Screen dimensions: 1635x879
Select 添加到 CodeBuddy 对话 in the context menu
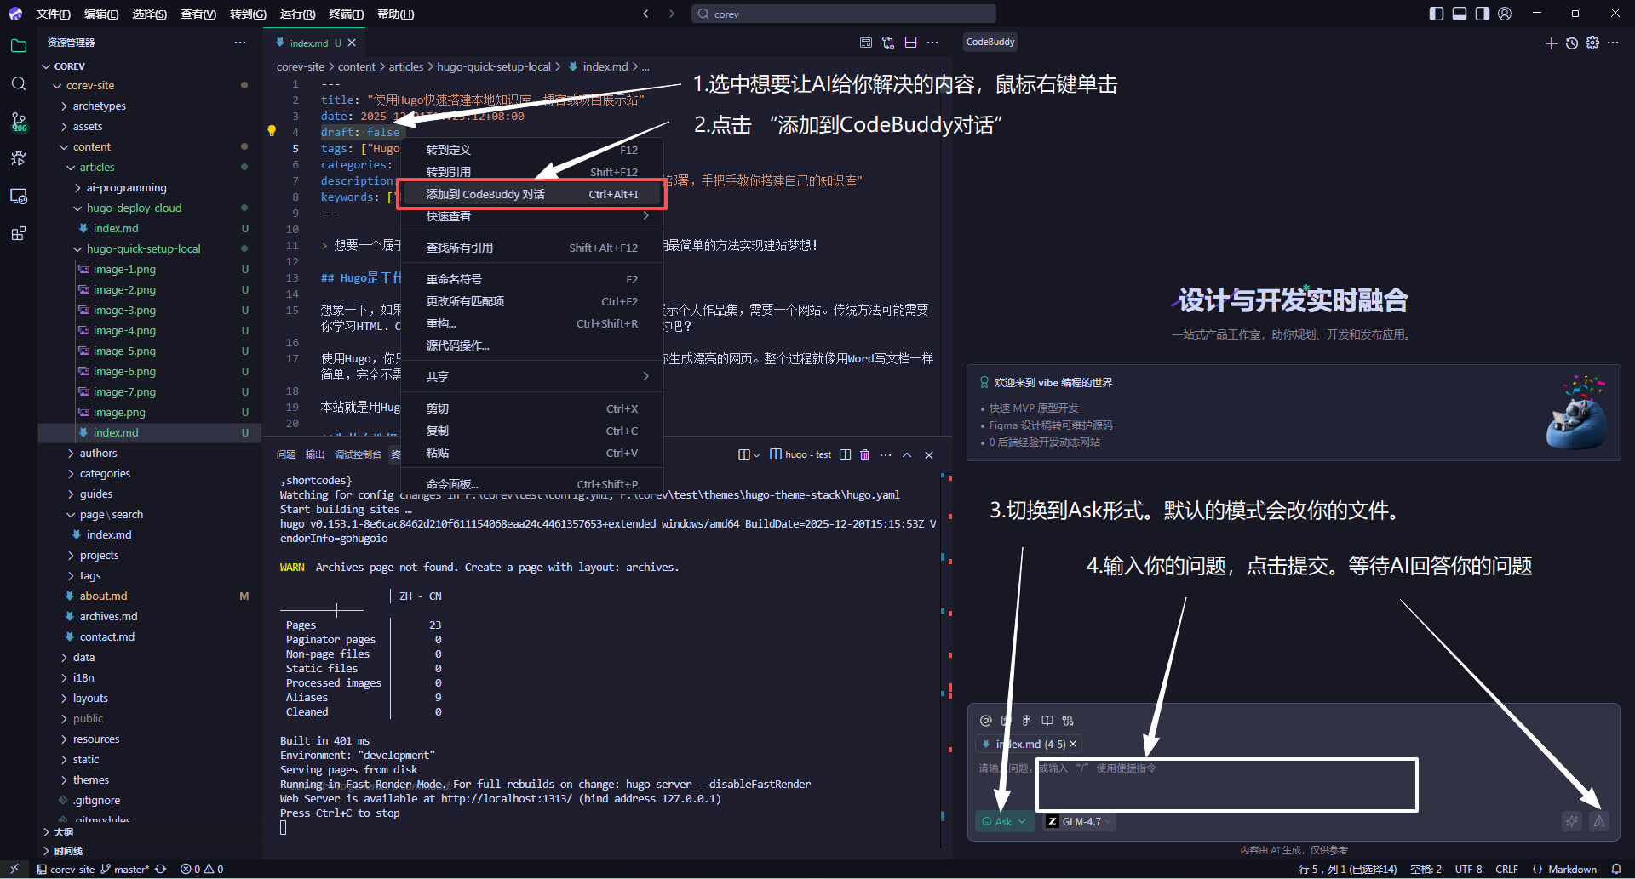pyautogui.click(x=485, y=194)
